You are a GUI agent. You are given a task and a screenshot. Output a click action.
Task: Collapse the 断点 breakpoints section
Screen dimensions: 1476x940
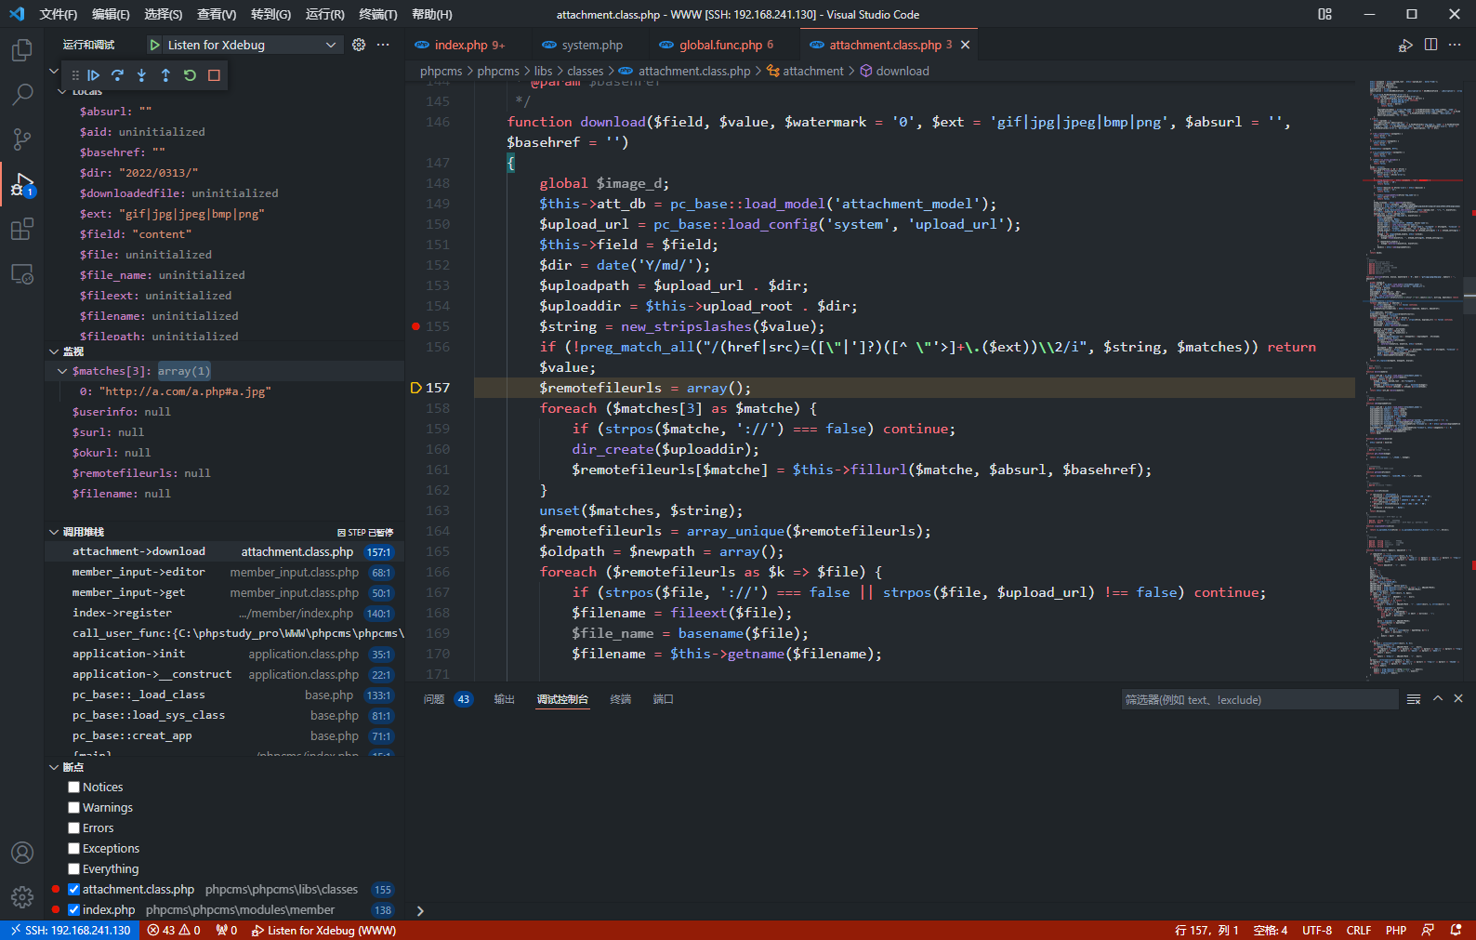point(54,767)
